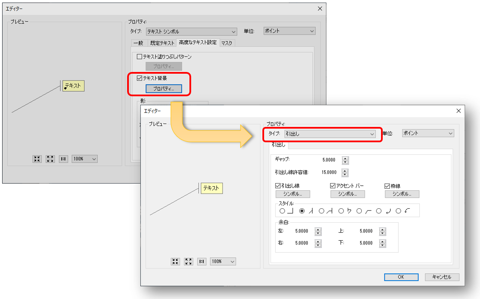Open 単位 ポイント dropdown in front editor
The image size is (480, 299).
click(428, 133)
